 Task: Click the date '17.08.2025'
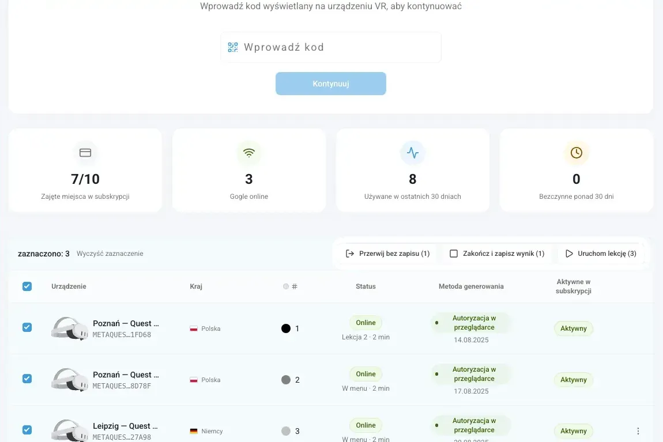click(471, 391)
